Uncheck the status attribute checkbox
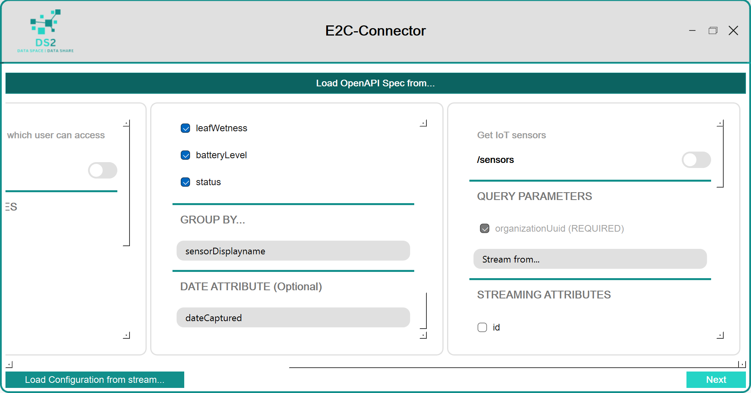 pyautogui.click(x=185, y=182)
